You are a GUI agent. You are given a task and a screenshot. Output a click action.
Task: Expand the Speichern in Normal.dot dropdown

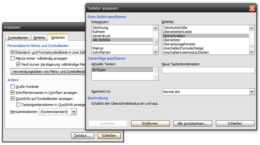(252, 92)
